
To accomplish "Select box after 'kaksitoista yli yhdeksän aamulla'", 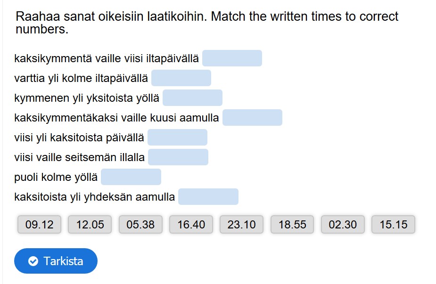I will pyautogui.click(x=208, y=197).
